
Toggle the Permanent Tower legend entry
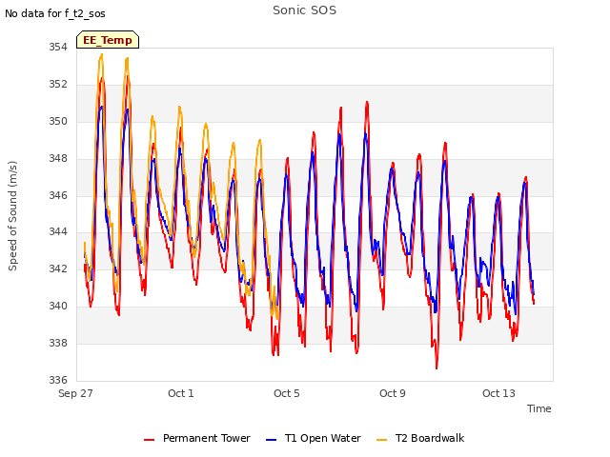[197, 438]
